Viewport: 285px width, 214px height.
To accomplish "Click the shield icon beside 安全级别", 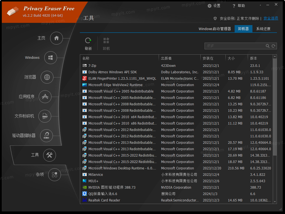I will point(215,18).
